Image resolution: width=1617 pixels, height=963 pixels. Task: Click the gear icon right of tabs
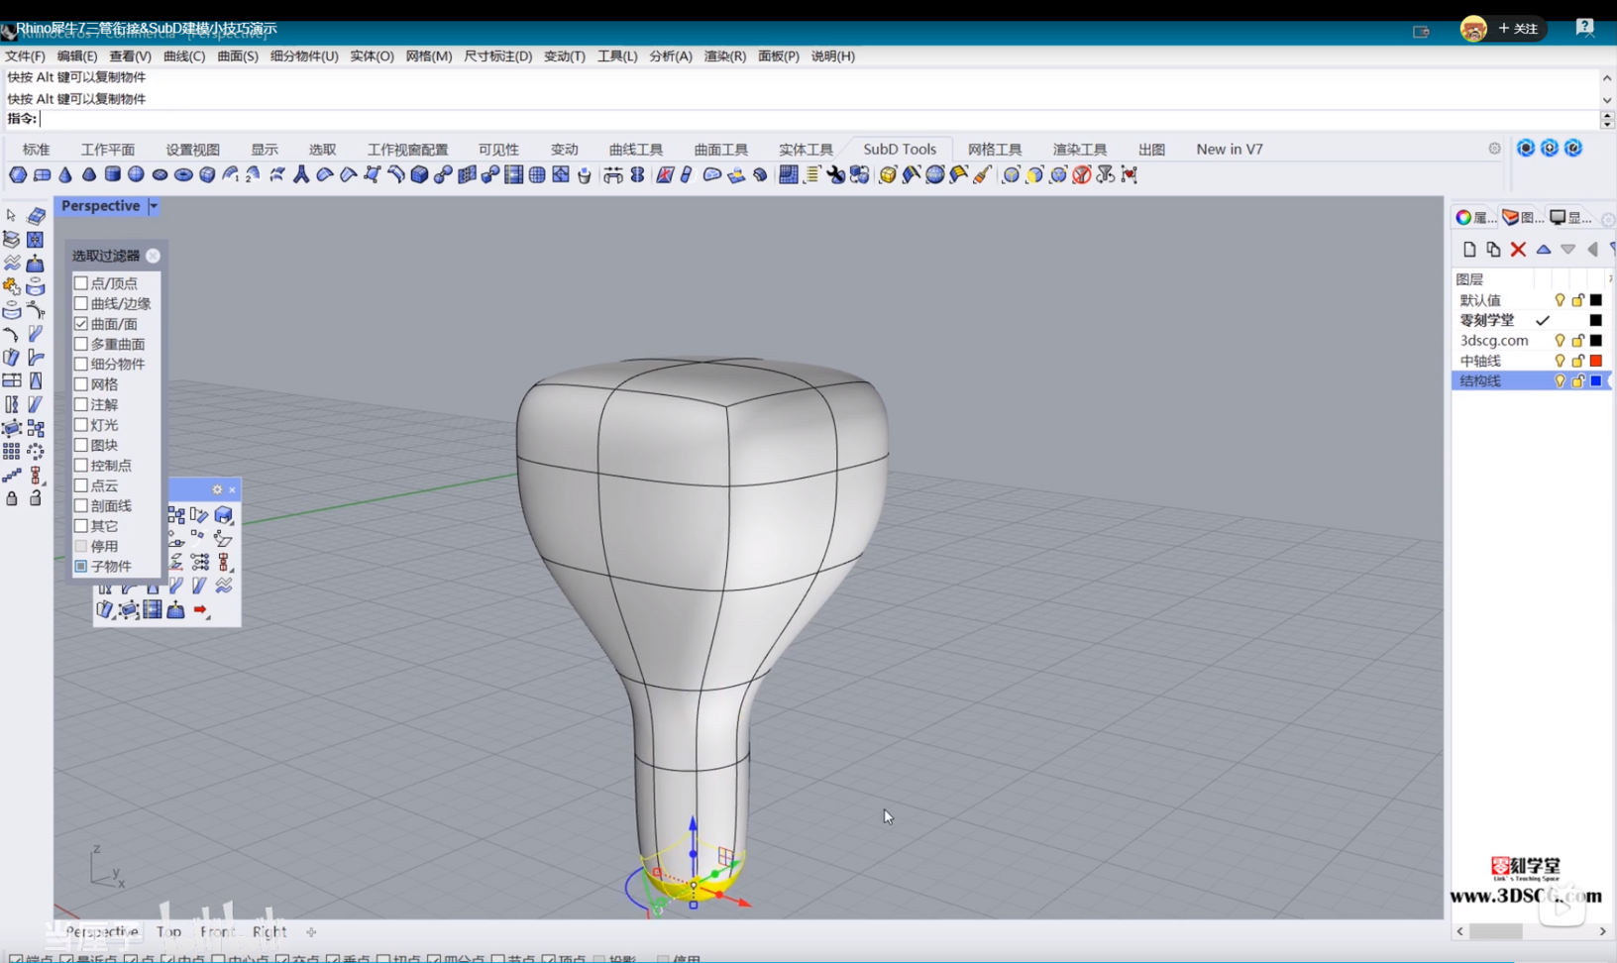coord(1494,149)
